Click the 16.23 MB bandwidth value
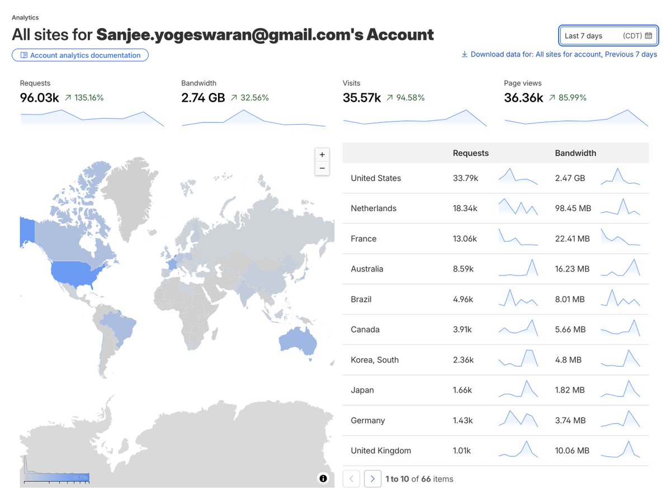 pyautogui.click(x=572, y=269)
